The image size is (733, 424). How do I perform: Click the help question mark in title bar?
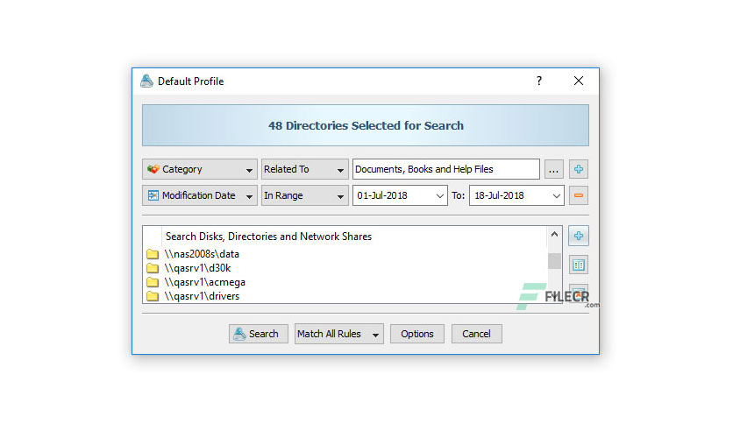tap(539, 81)
